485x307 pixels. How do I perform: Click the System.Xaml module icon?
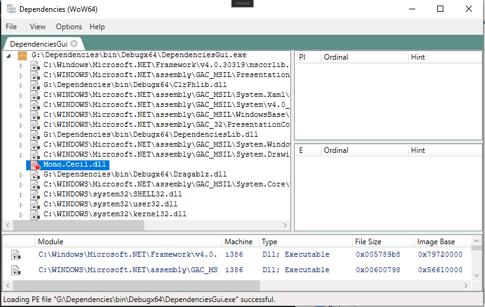coord(35,95)
